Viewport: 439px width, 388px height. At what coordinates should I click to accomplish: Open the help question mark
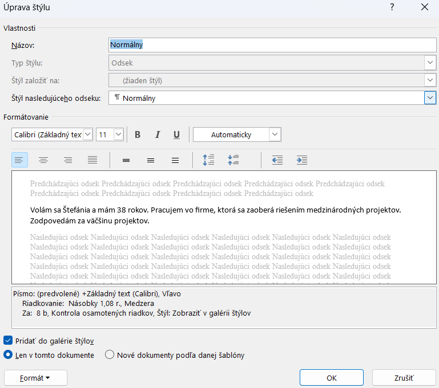point(392,7)
